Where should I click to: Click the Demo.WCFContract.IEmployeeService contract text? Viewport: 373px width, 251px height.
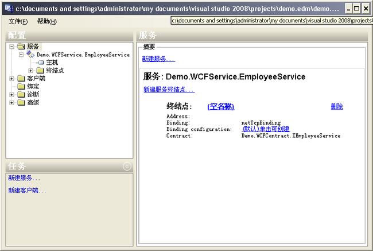tap(291, 136)
